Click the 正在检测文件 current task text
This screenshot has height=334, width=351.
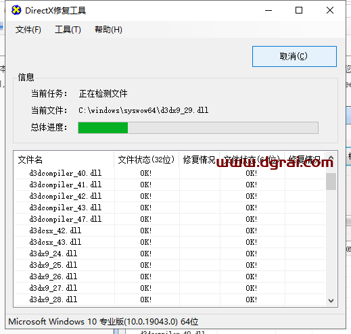[103, 93]
